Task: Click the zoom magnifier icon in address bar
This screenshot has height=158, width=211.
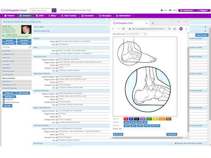Action: (170, 29)
